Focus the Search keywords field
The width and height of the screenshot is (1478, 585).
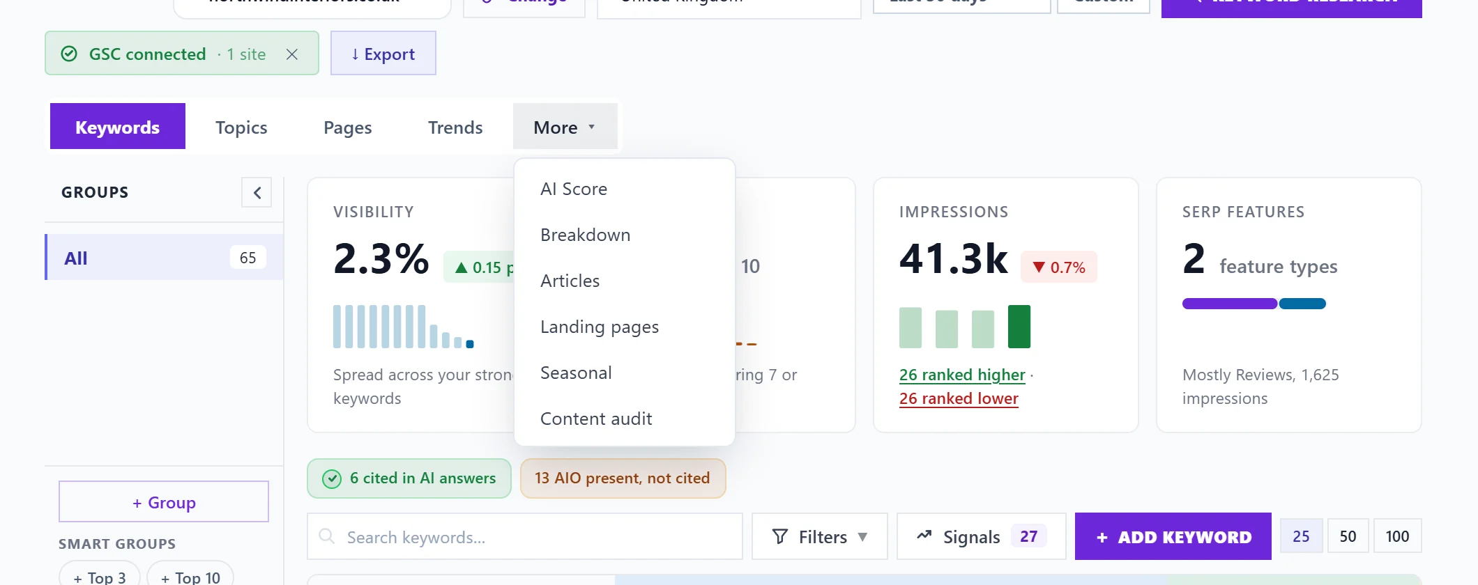click(x=525, y=536)
